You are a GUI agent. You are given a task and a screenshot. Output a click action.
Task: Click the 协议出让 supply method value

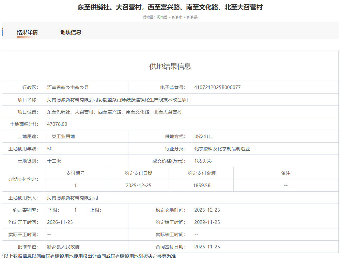click(x=203, y=136)
